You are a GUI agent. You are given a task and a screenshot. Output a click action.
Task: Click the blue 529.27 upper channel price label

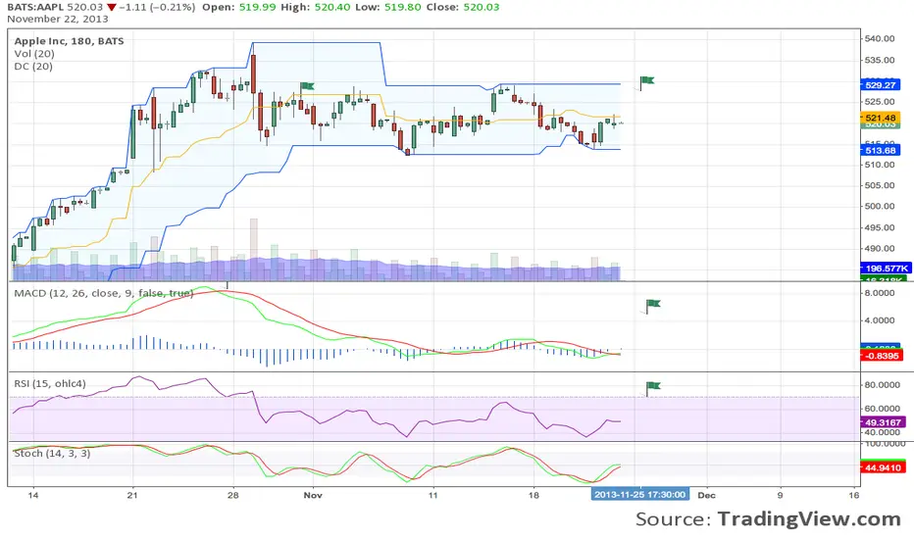click(881, 85)
